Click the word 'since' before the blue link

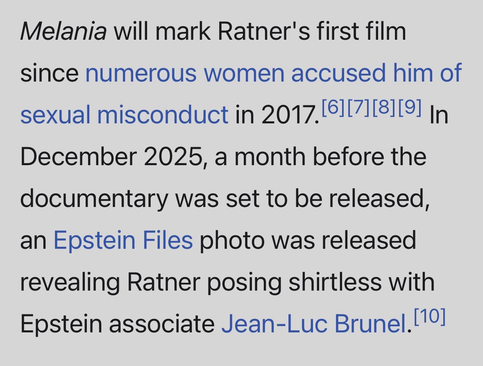[x=49, y=73]
